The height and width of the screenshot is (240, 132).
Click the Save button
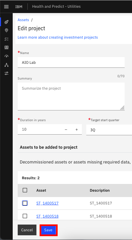48,230
